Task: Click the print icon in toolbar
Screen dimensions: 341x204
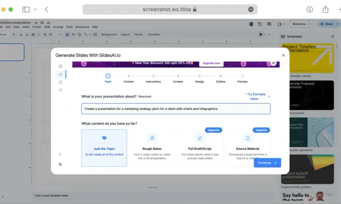Action: [x=33, y=35]
